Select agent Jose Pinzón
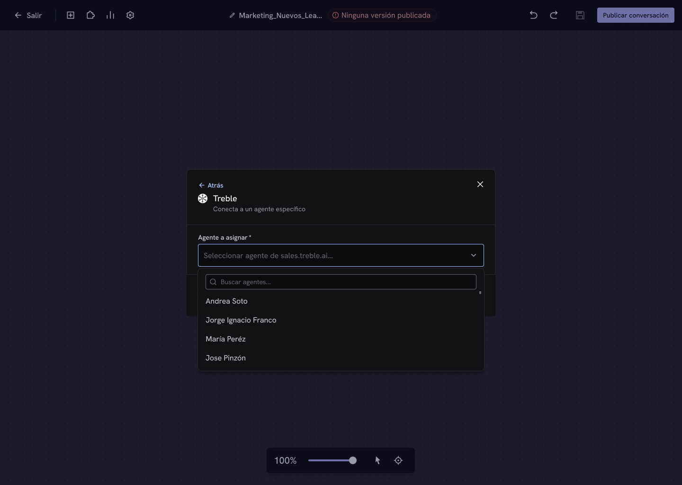The width and height of the screenshot is (682, 485). tap(341, 358)
